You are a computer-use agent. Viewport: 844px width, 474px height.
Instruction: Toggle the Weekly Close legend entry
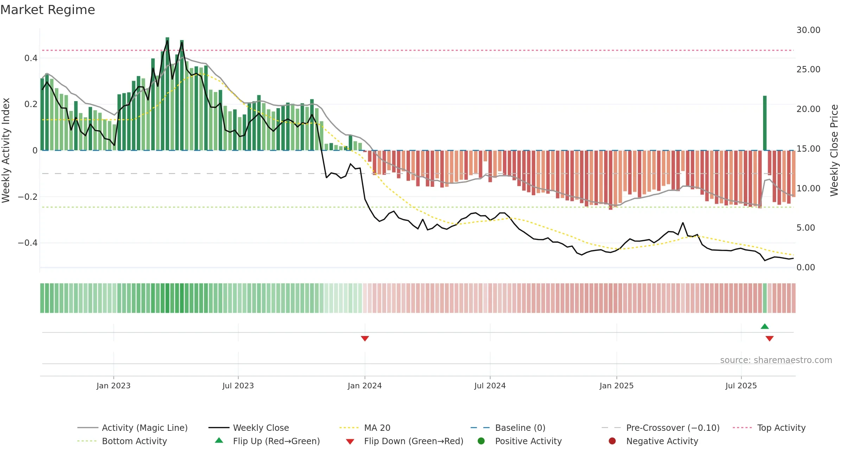click(249, 428)
